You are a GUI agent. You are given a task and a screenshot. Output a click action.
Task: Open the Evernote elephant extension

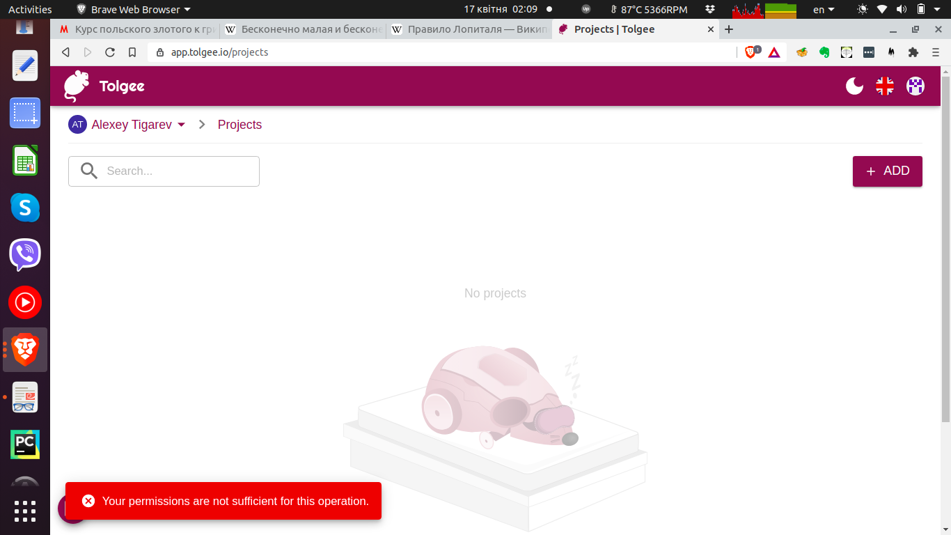(824, 52)
